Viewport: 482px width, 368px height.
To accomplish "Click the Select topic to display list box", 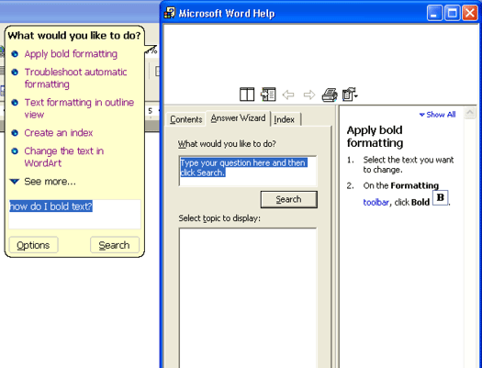I will pos(248,297).
